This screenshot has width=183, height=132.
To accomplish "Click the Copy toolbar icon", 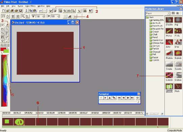I will click(x=31, y=11).
